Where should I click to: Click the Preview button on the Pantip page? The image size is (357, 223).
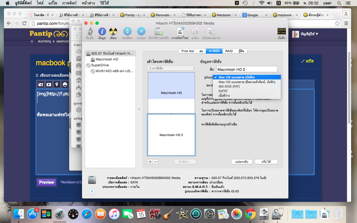pyautogui.click(x=47, y=182)
